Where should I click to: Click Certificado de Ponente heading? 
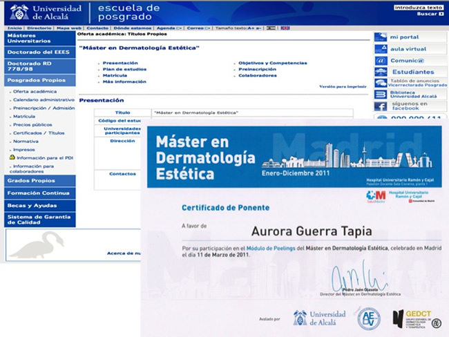[x=226, y=208]
